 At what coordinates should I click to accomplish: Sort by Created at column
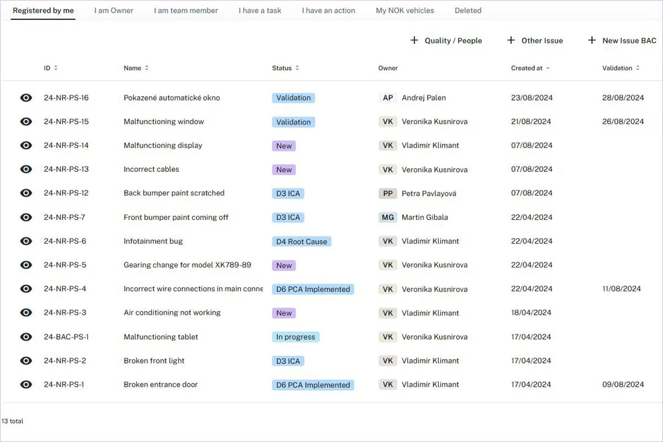coord(530,68)
